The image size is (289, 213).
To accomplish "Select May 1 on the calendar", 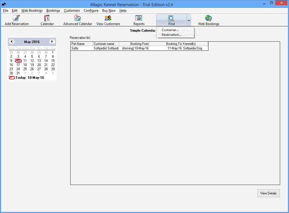I will [x=53, y=52].
